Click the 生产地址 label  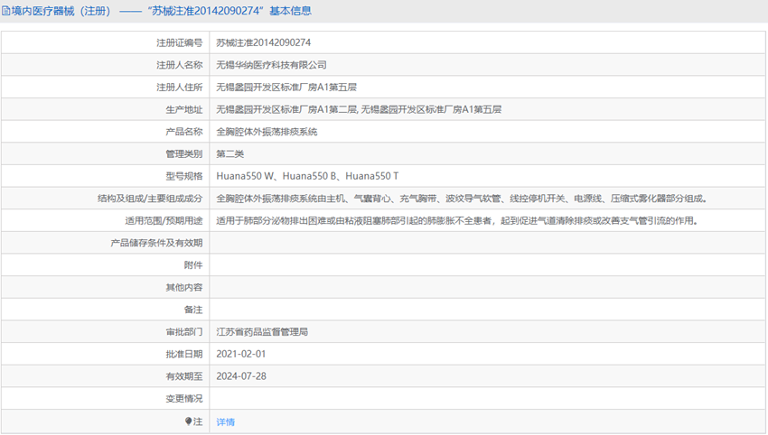[184, 109]
